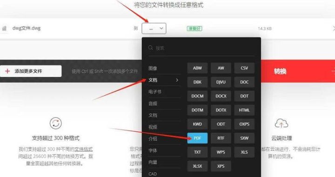Click the 添加更多文件 button
This screenshot has height=177, width=335.
(x=31, y=71)
